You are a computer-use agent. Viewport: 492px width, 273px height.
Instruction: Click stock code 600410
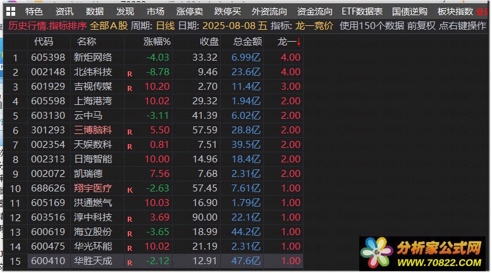click(x=48, y=261)
